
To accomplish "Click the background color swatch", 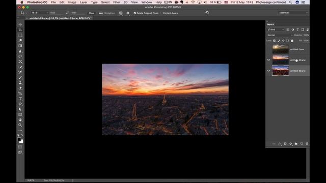I will pos(22,142).
